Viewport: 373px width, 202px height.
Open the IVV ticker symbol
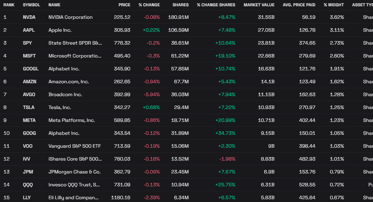[x=26, y=159]
